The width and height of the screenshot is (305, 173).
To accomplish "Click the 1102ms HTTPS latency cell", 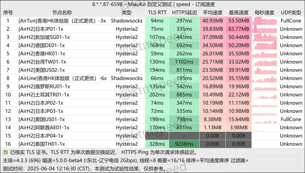I will tap(184, 62).
